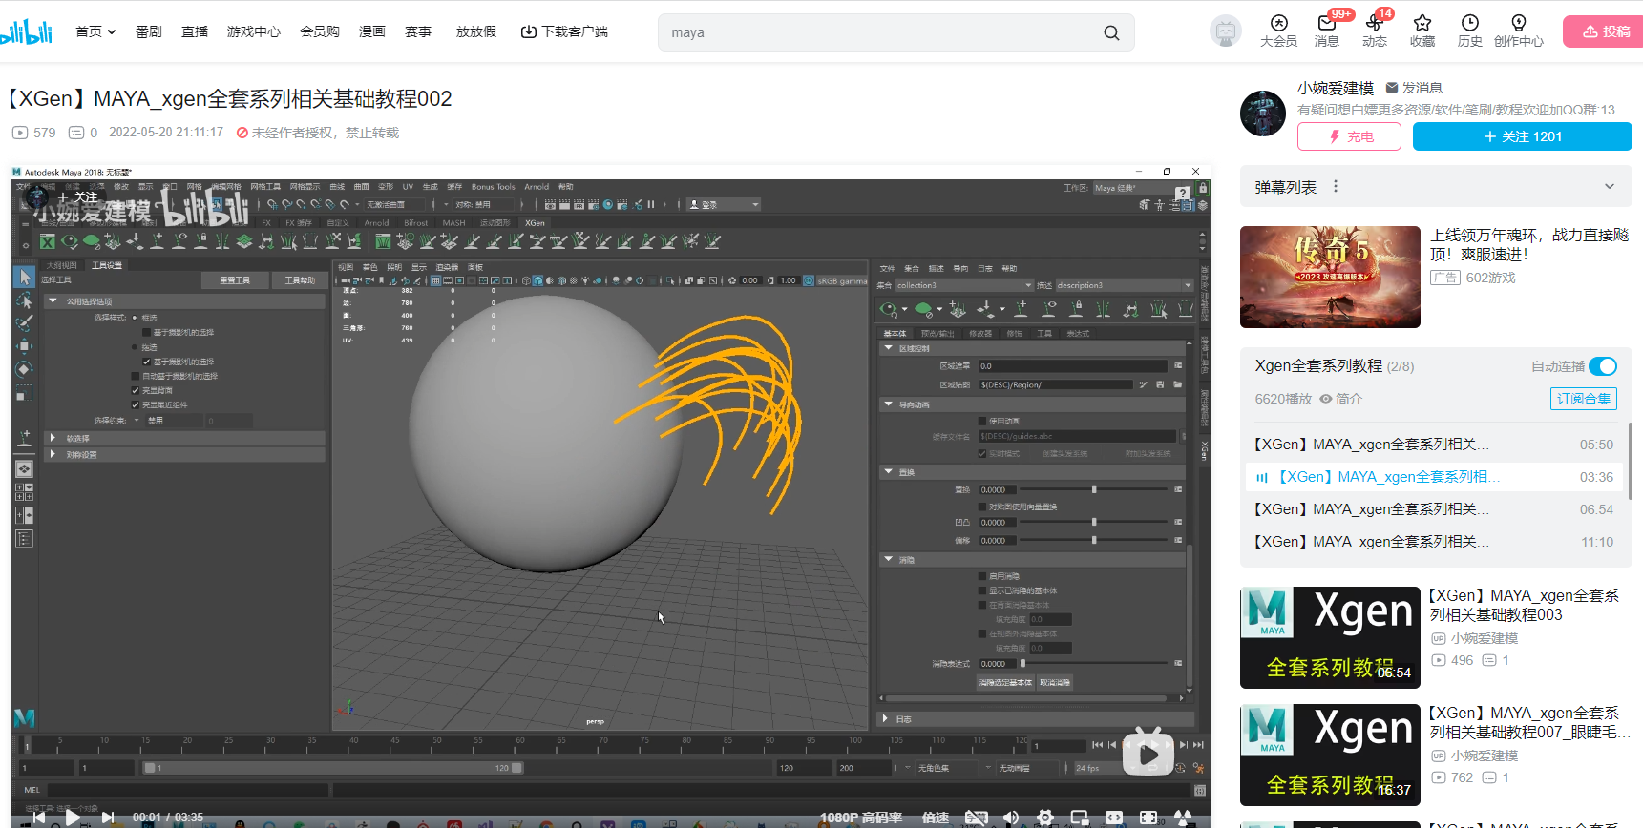Play the video with bottom play button
Image resolution: width=1643 pixels, height=828 pixels.
tap(73, 818)
